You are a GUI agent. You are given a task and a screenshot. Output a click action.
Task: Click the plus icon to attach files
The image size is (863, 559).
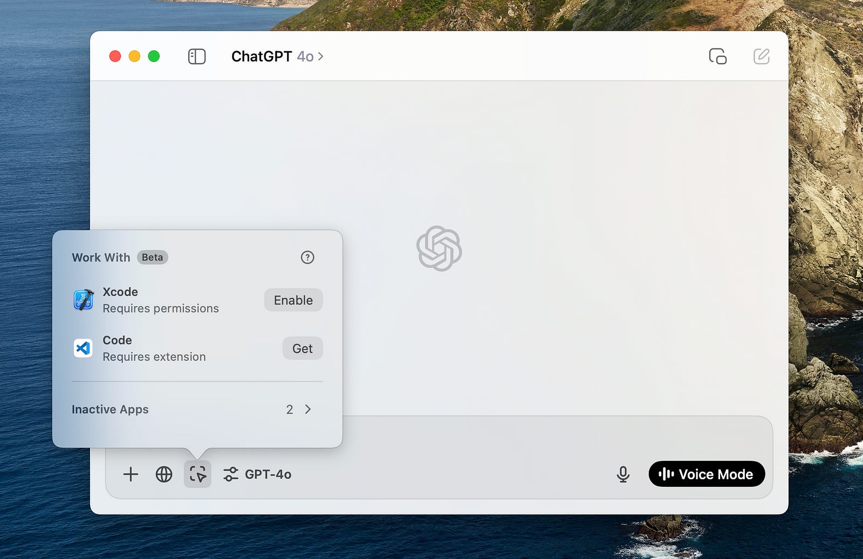130,474
